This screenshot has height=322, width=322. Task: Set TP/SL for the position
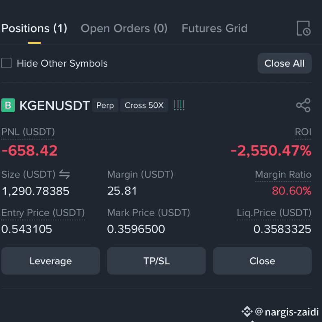157,261
